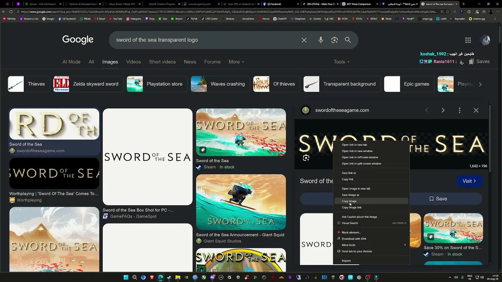Choose Block element menu entry
502x282 pixels.
[371, 232]
